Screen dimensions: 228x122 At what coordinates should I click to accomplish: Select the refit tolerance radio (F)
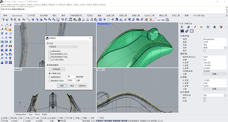pos(50,81)
